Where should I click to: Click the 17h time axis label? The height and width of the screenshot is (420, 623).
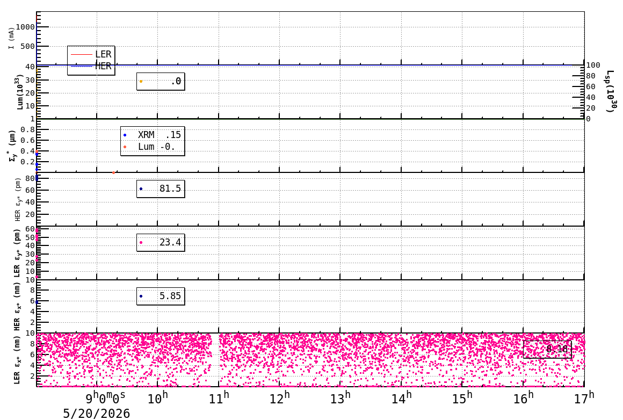584,398
